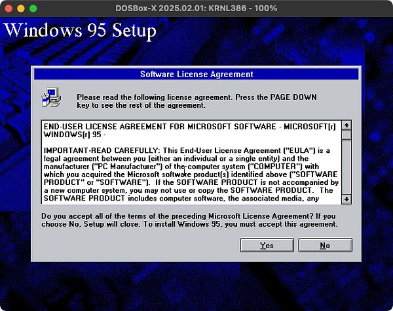Click the macOS green zoom button
Viewport: 393px width, 311px height.
click(x=33, y=8)
